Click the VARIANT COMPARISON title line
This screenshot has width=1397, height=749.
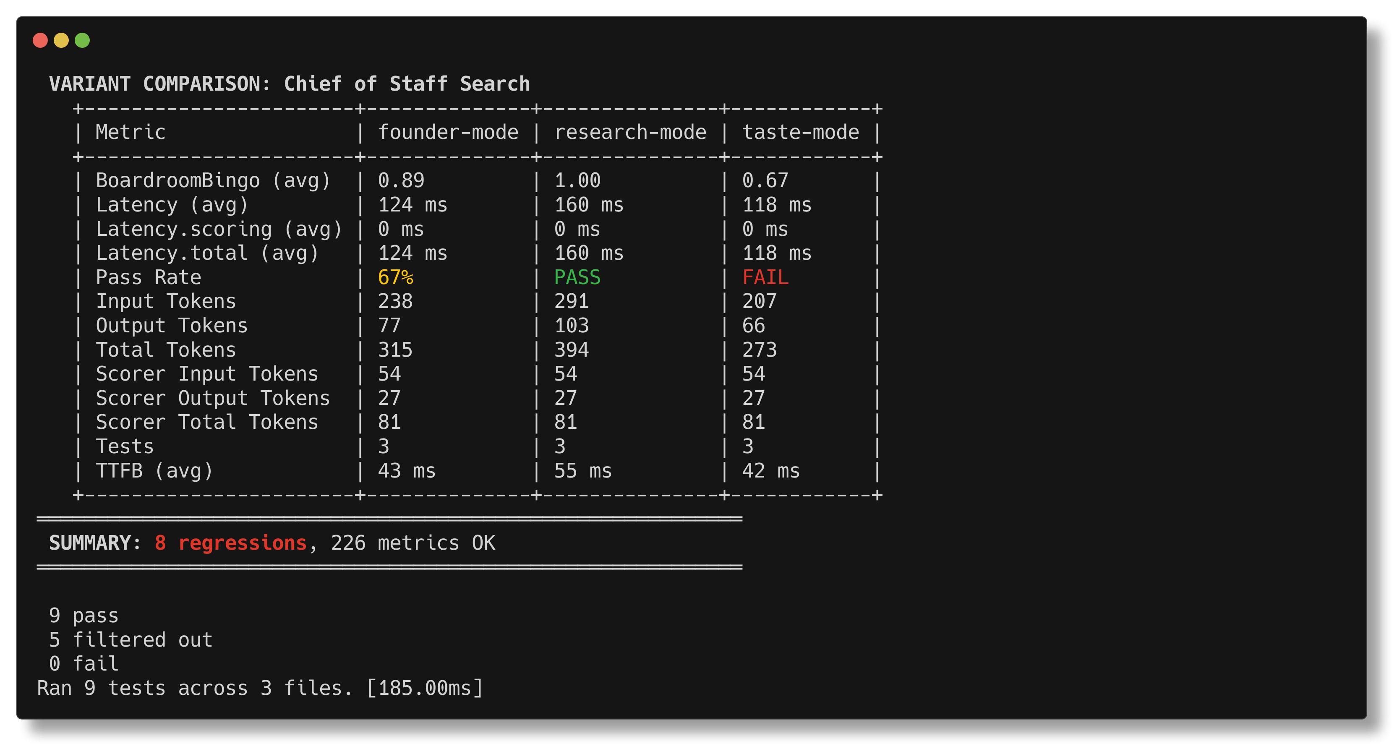pyautogui.click(x=290, y=84)
